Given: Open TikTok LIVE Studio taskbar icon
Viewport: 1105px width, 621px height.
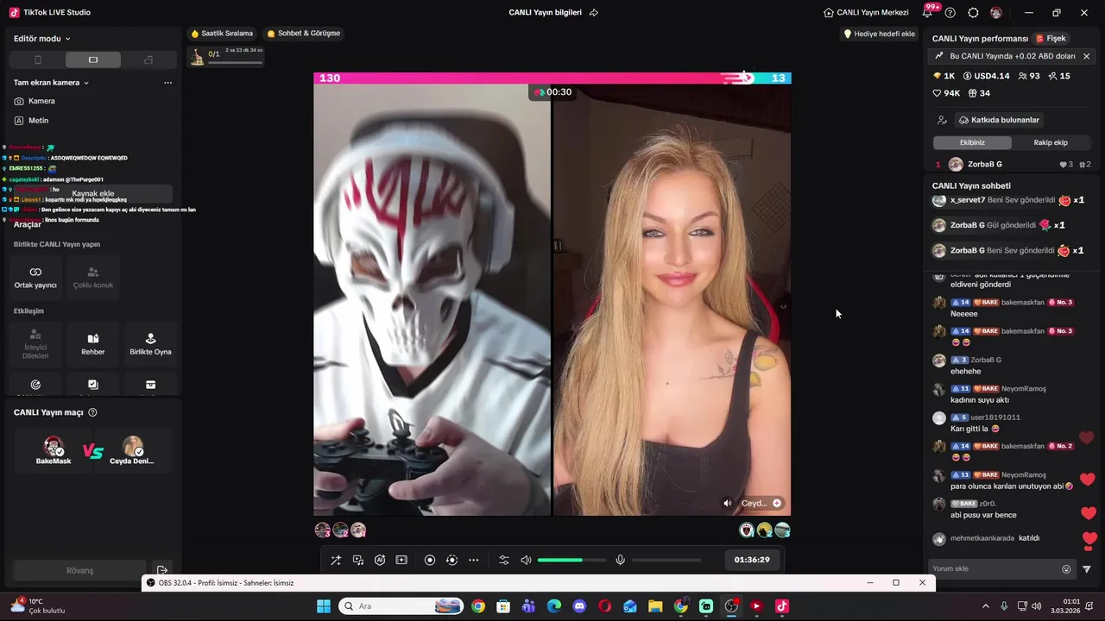Looking at the screenshot, I should click(x=782, y=606).
